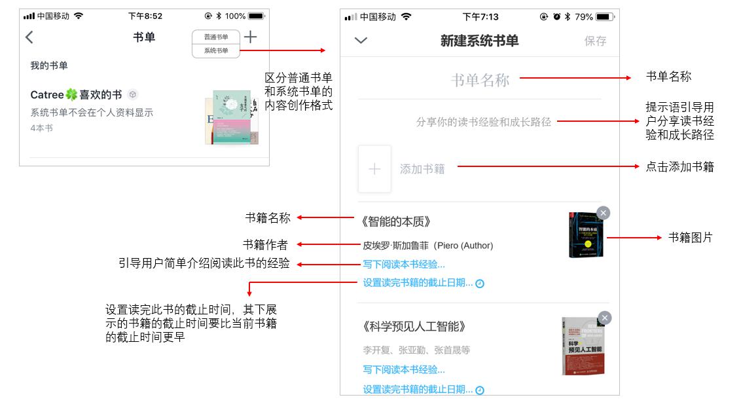This screenshot has height=410, width=741.
Task: Tap the 《科学预见人工智能》 book title
Action: pyautogui.click(x=414, y=326)
